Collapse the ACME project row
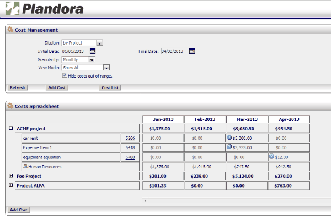The width and height of the screenshot is (331, 220). (10, 128)
